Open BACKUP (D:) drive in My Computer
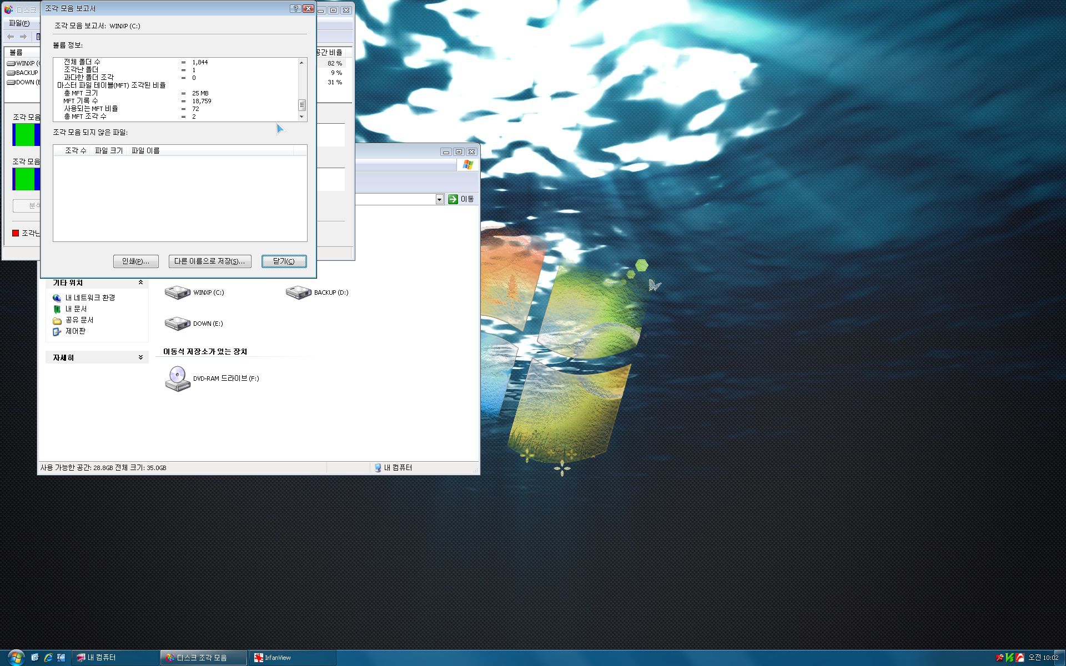Image resolution: width=1066 pixels, height=666 pixels. [x=317, y=292]
